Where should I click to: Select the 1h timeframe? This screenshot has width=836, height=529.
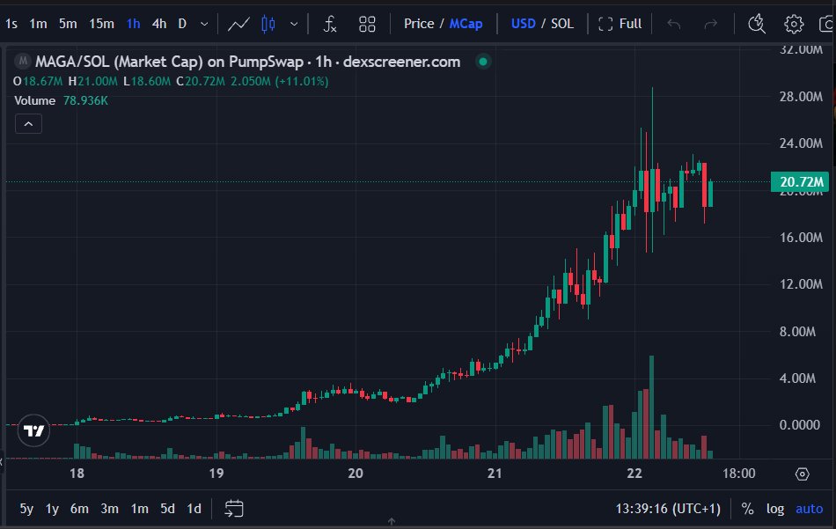click(x=133, y=24)
